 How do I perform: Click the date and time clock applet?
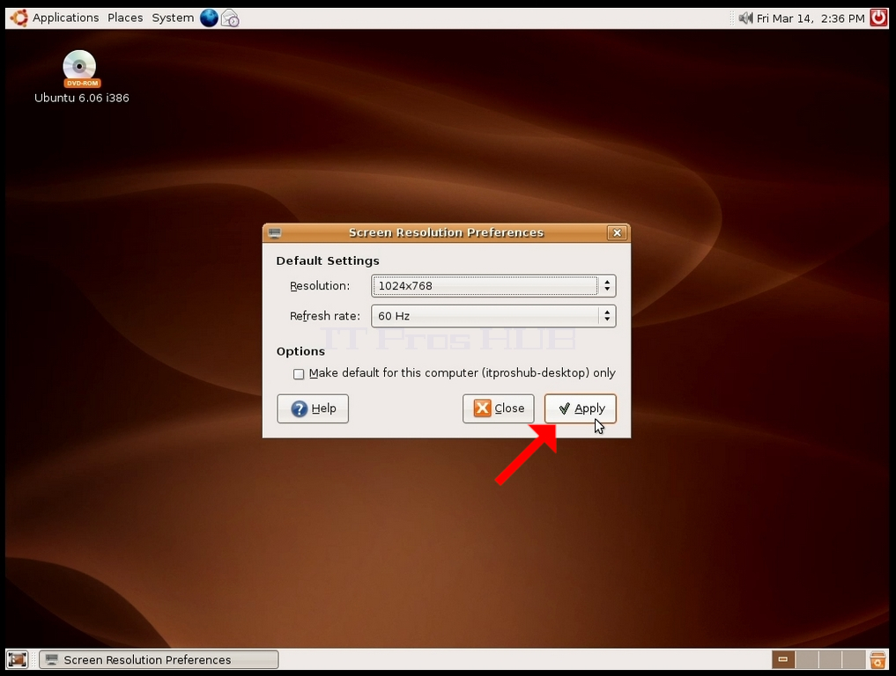tap(811, 18)
